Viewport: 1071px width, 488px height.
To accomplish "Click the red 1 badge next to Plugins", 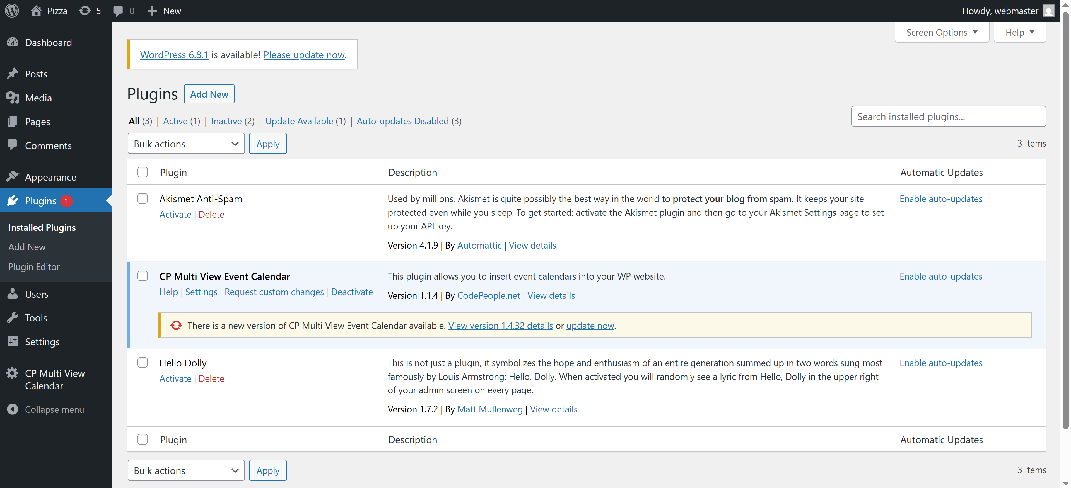I will (66, 201).
